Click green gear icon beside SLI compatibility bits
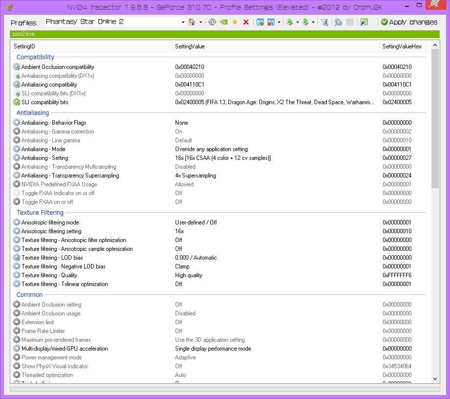450x399 pixels. (17, 102)
